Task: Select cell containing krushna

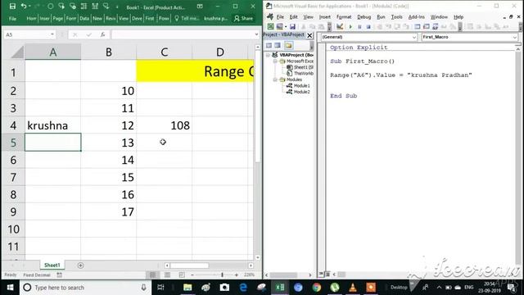Action: point(52,125)
